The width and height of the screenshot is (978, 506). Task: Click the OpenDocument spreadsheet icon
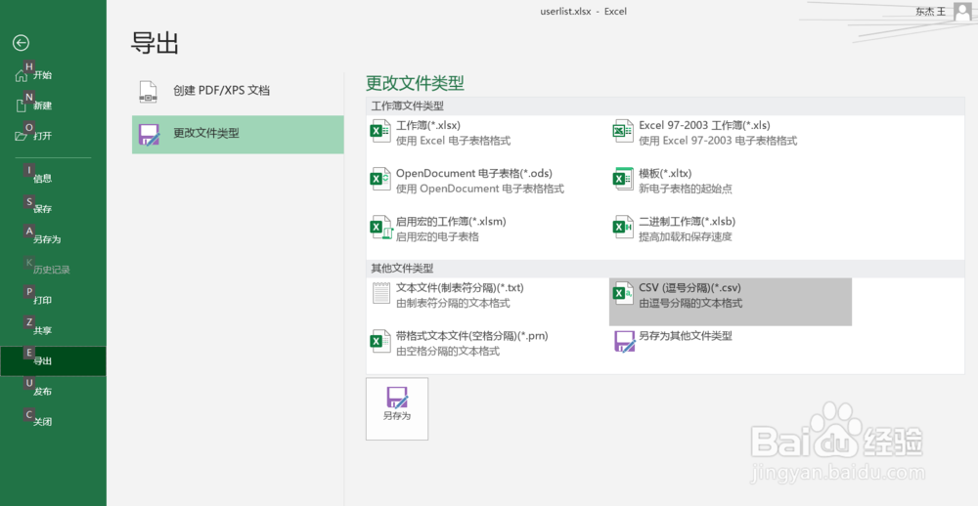pos(380,180)
